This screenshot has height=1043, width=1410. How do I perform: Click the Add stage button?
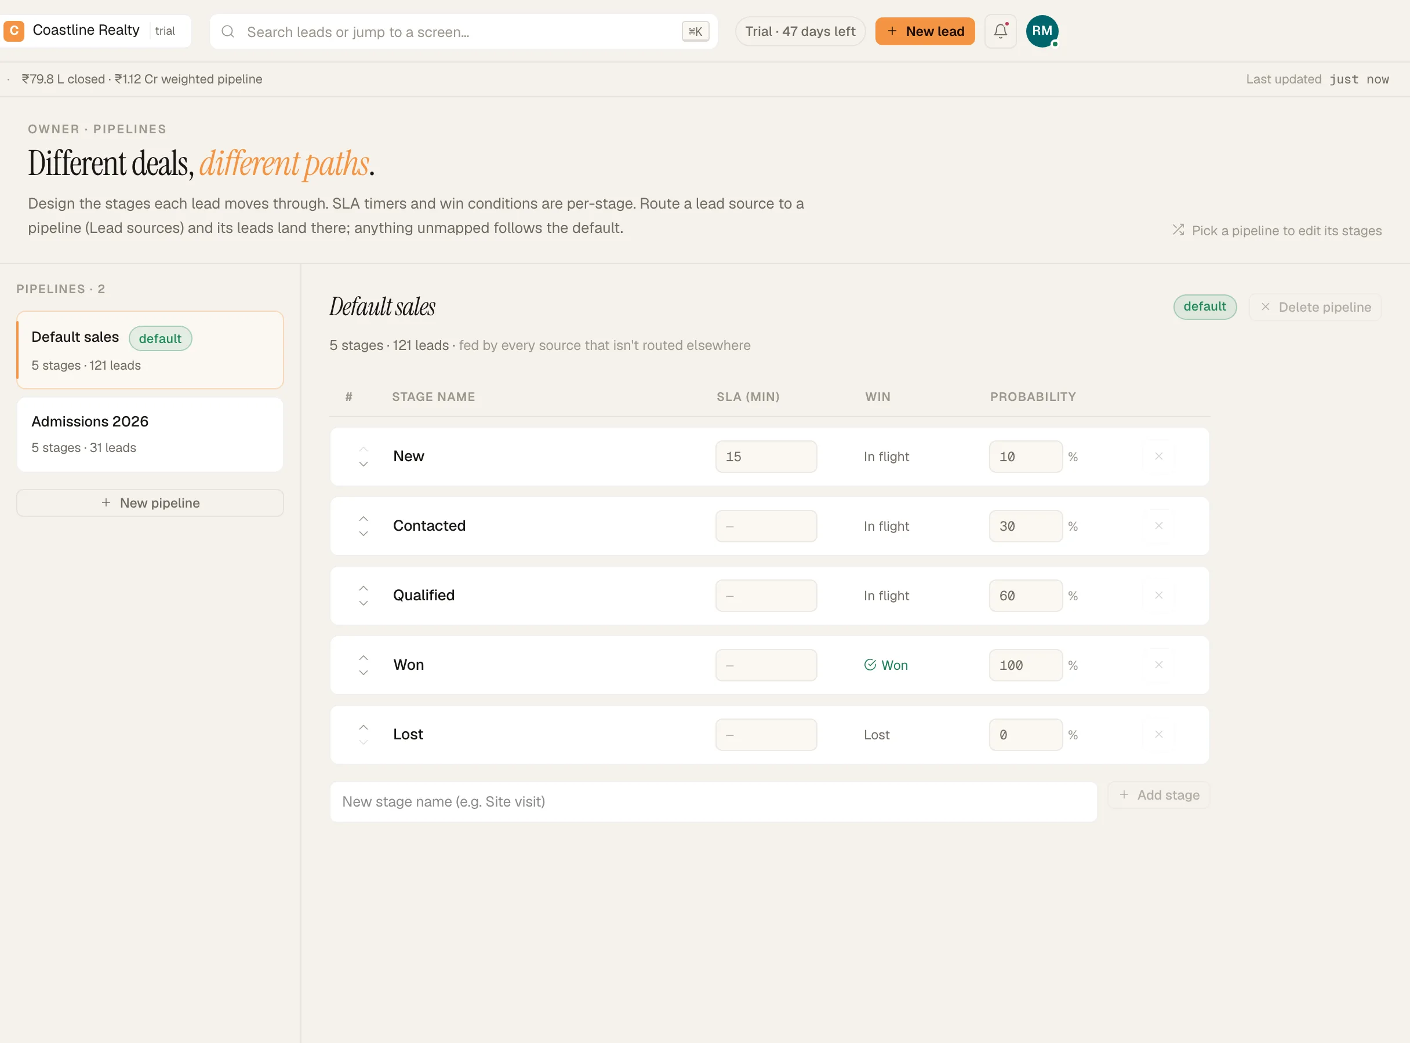[1158, 795]
